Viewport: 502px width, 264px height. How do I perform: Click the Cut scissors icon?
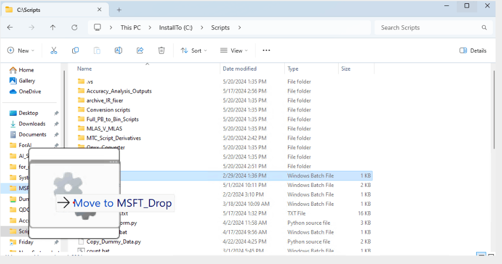tap(54, 51)
